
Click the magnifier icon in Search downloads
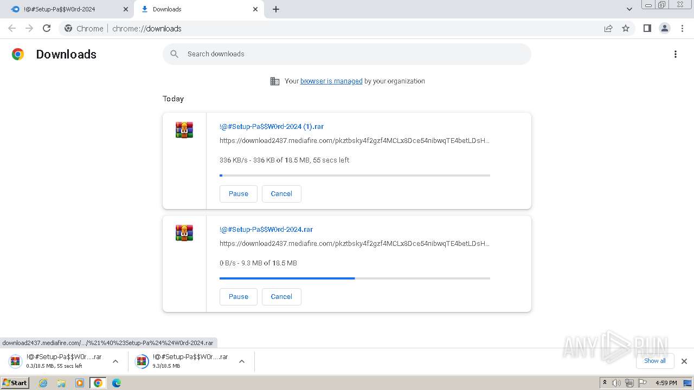[175, 54]
